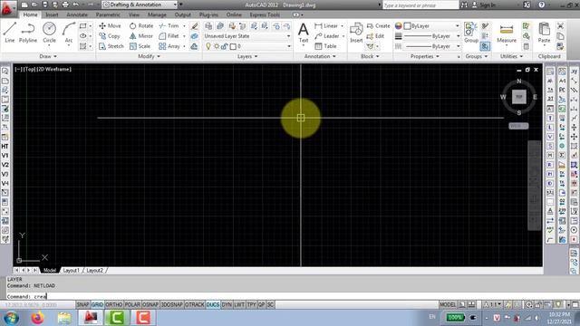The image size is (580, 326).
Task: Open the AutoCAD application menu
Action: (x=7, y=8)
